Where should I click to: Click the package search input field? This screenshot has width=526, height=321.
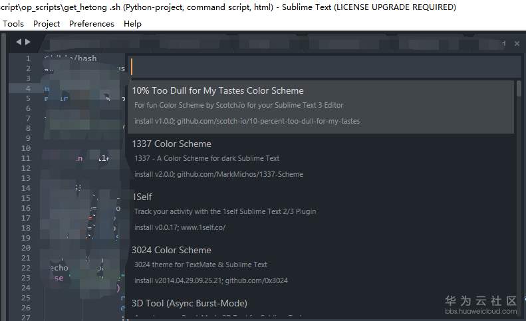[324, 66]
